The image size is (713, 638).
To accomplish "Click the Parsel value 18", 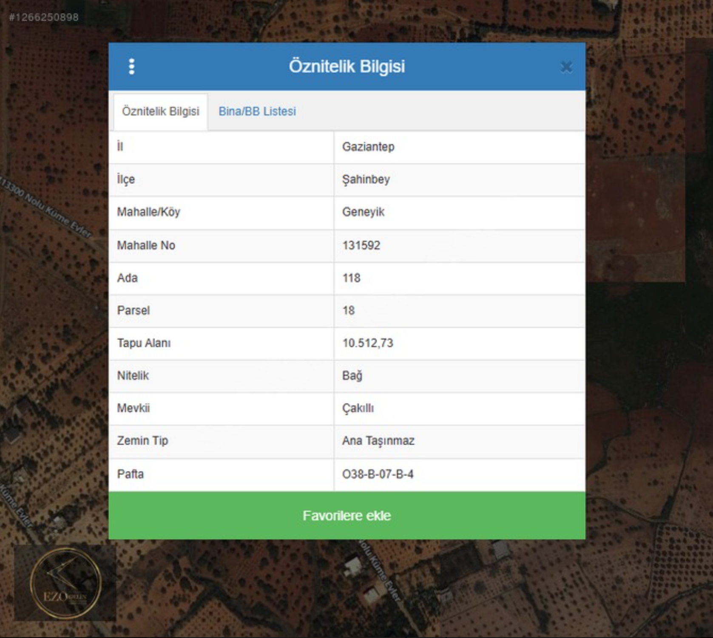I will [348, 311].
